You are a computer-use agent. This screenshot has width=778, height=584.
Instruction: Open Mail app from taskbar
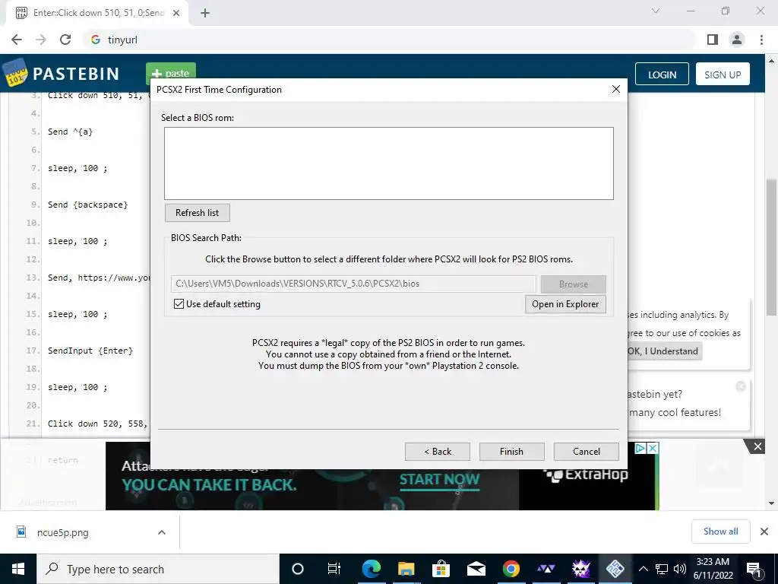476,569
